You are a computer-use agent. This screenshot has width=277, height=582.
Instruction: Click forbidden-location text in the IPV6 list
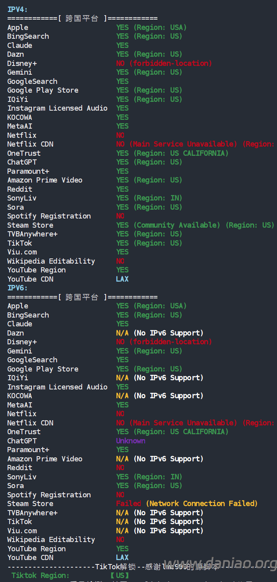(x=170, y=342)
